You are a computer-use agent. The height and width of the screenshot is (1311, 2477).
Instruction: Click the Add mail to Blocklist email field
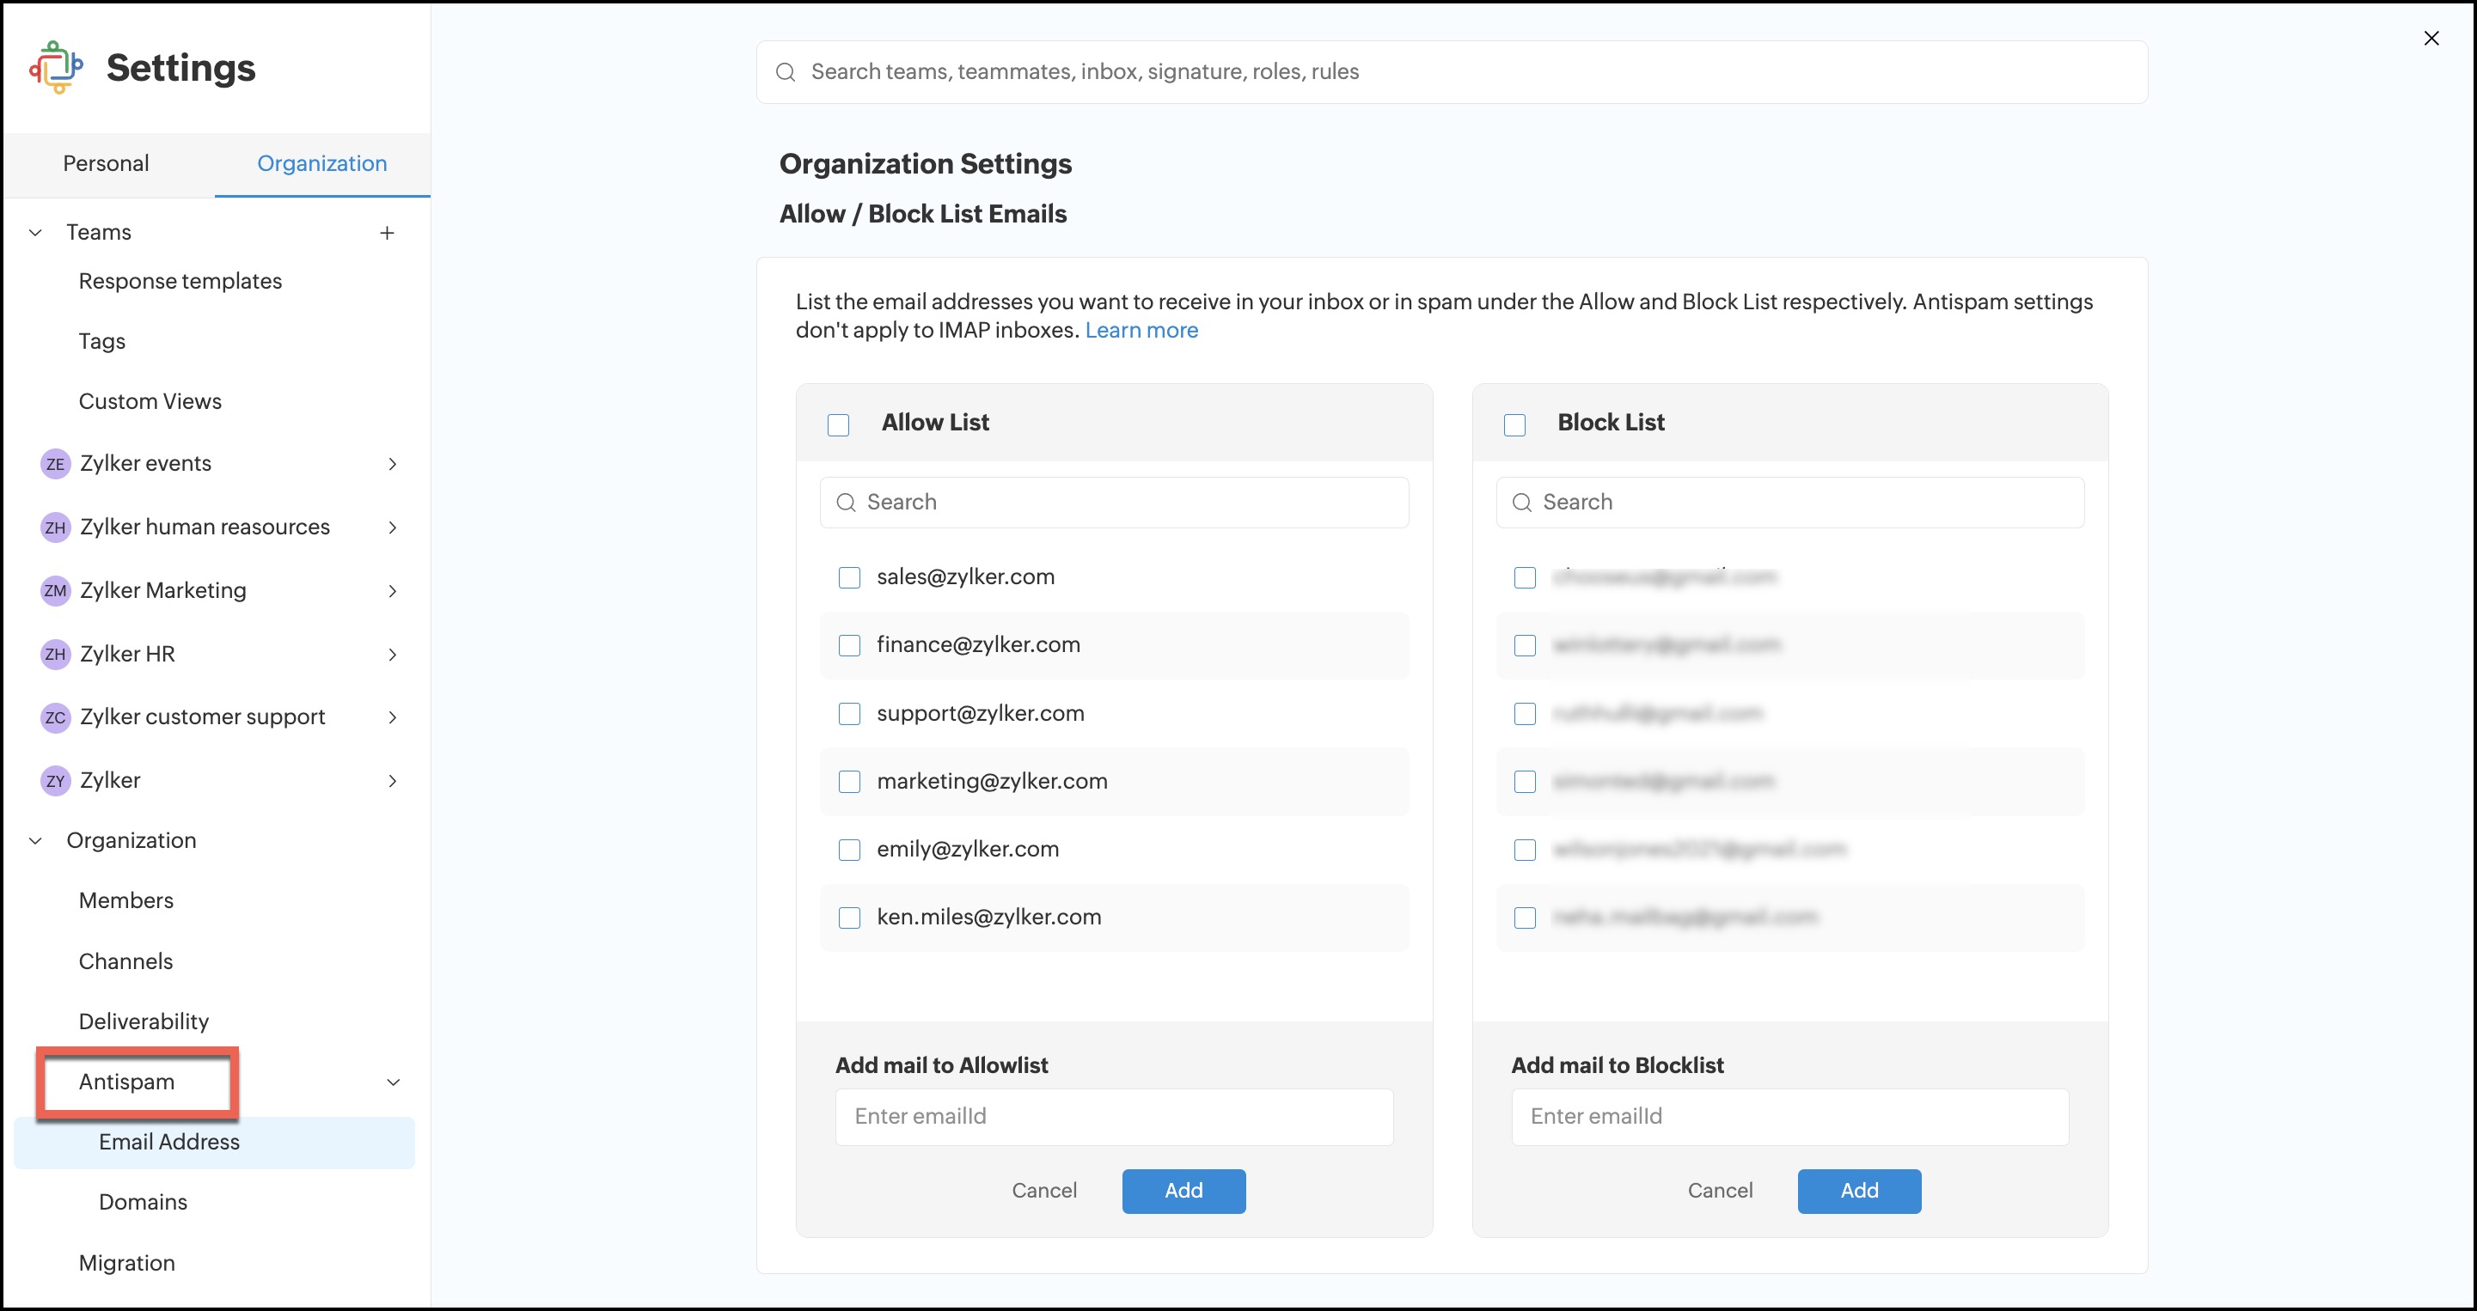[1789, 1117]
